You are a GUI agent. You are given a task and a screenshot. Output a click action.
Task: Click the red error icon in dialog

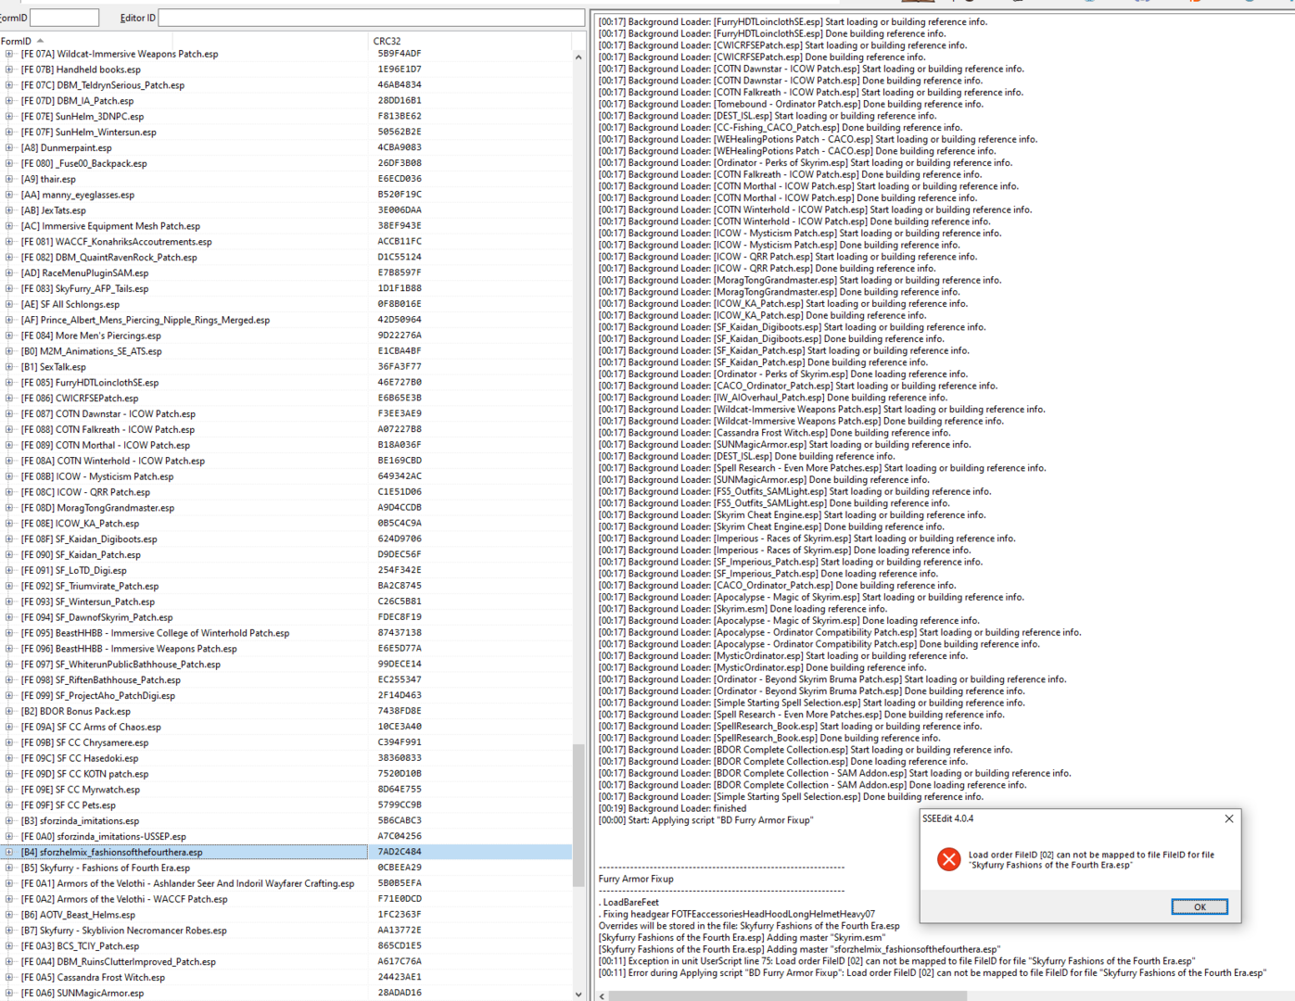948,859
